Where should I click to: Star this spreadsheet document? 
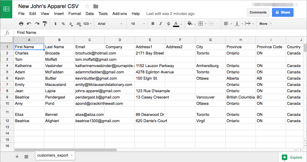click(87, 6)
